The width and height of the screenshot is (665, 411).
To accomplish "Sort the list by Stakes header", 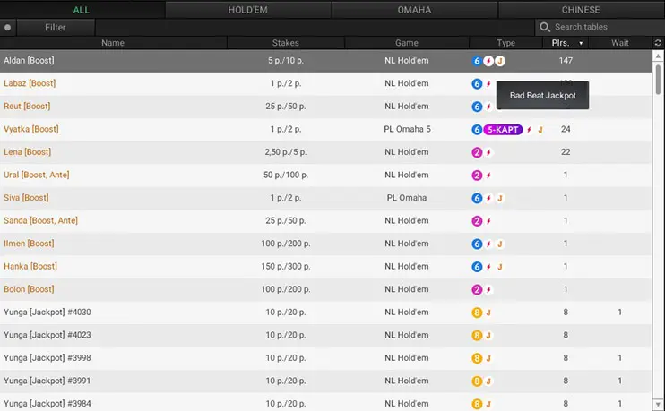I will point(285,43).
